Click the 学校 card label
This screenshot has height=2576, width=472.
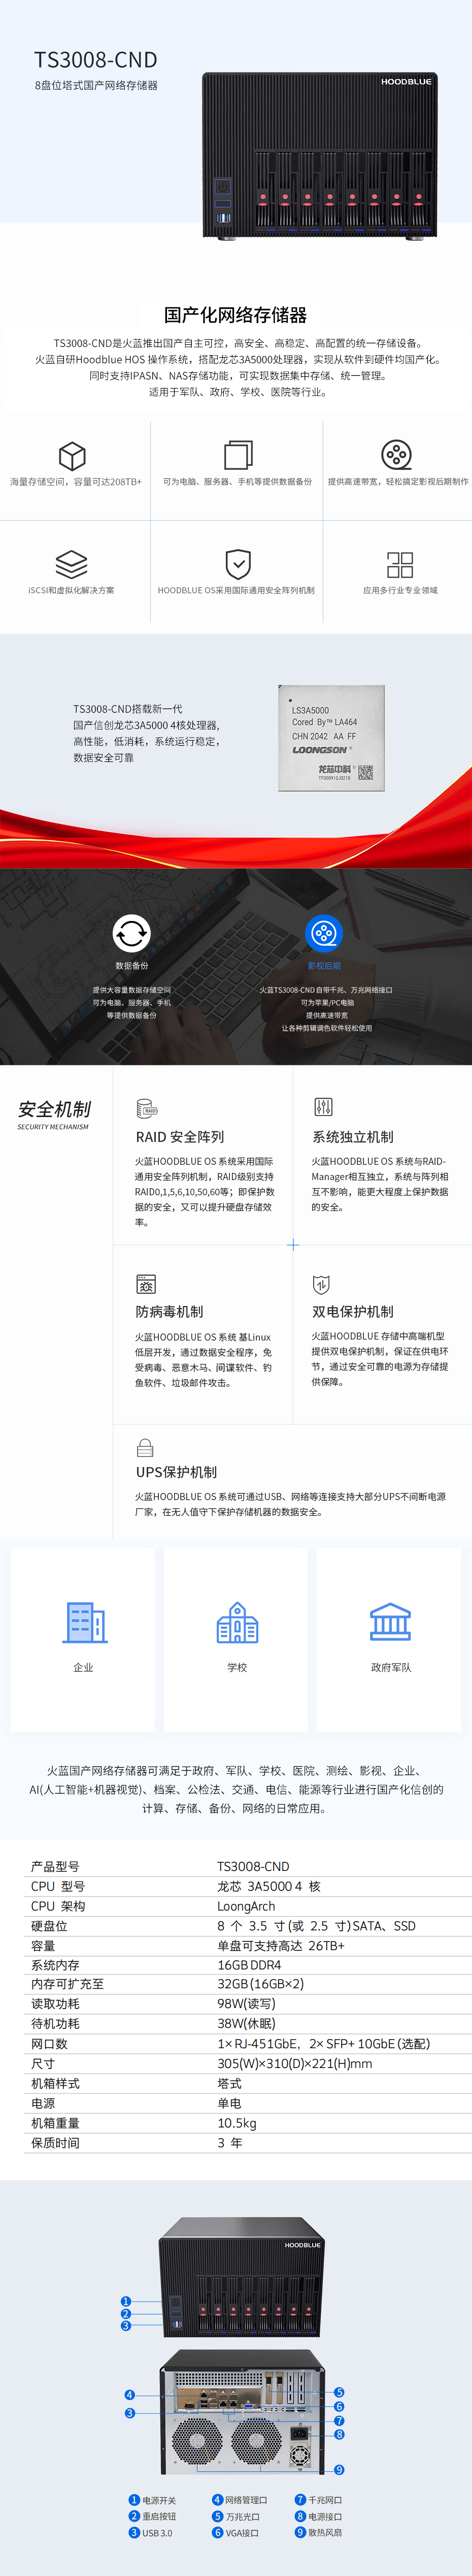tap(237, 1668)
